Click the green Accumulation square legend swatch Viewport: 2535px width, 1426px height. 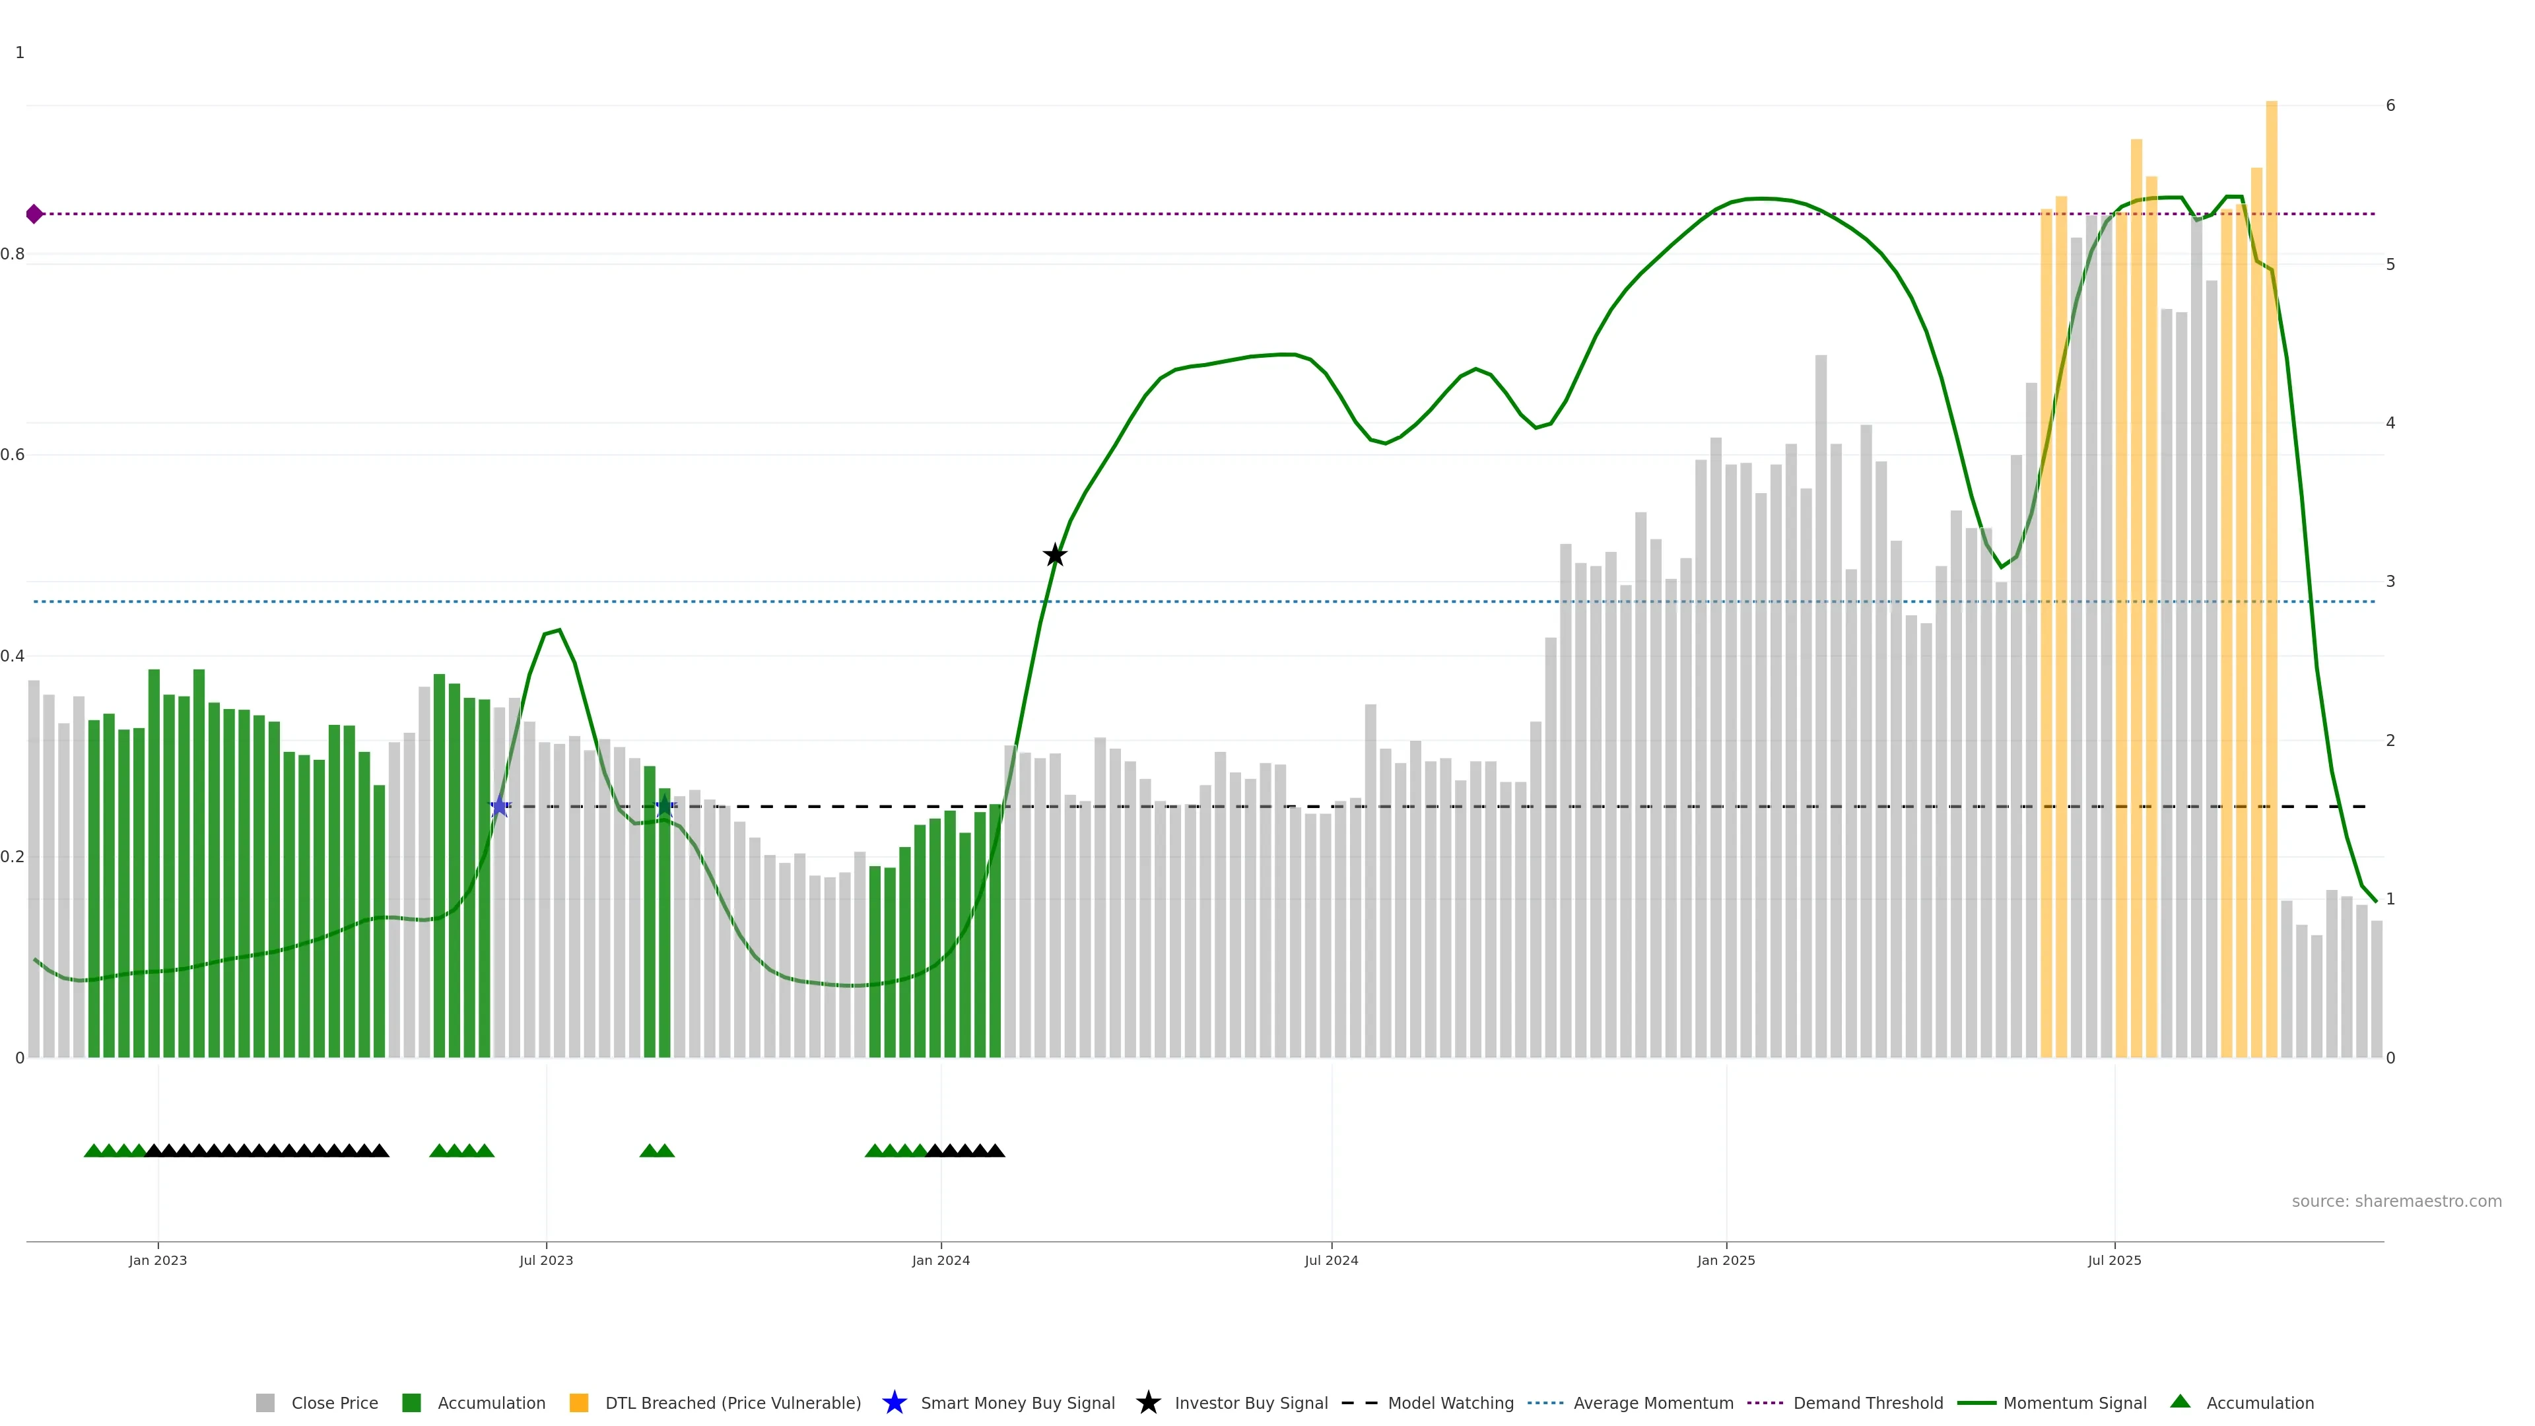[411, 1402]
